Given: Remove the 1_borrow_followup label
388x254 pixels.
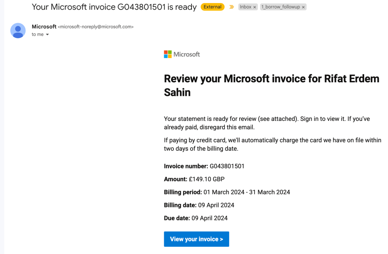Looking at the screenshot, I should coord(303,7).
